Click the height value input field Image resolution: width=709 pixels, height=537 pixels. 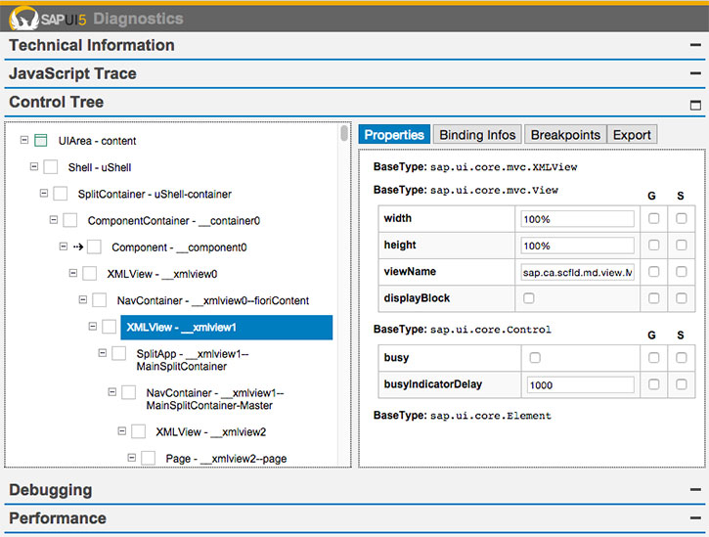click(577, 246)
